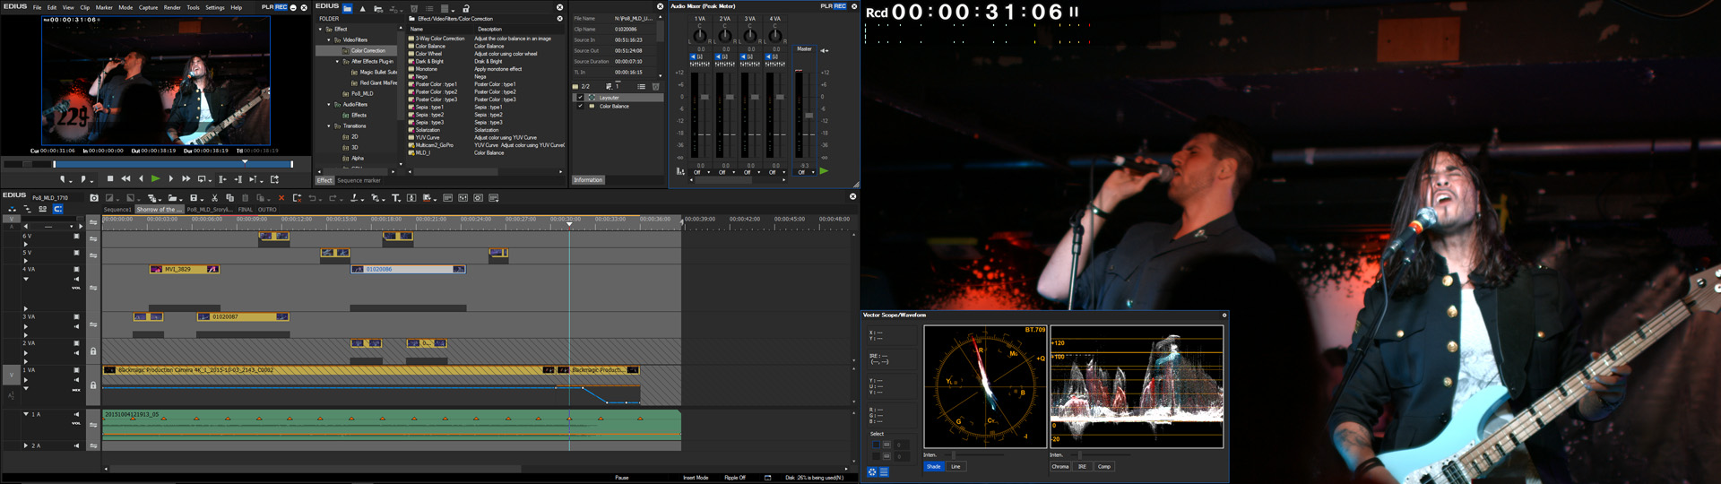
Task: Collapse the Transitions tree node
Action: 329,126
